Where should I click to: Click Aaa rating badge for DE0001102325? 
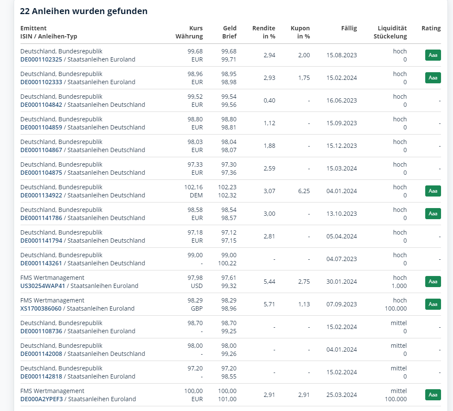pos(432,55)
